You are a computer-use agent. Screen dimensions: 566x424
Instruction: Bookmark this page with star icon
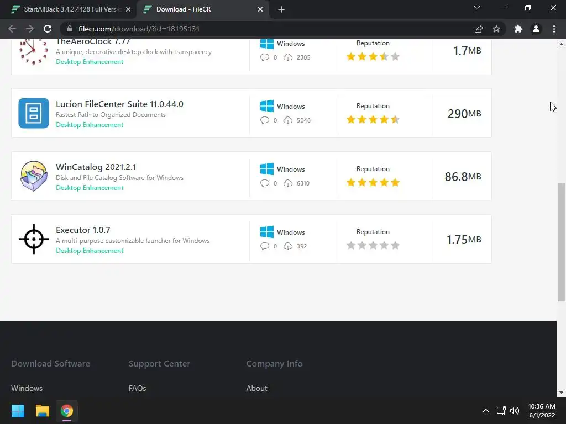click(496, 29)
